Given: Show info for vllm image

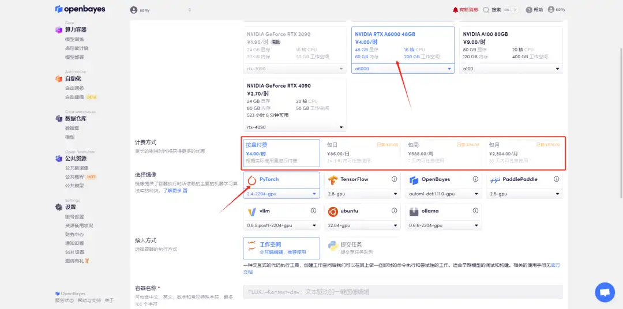Looking at the screenshot, I should tap(313, 210).
